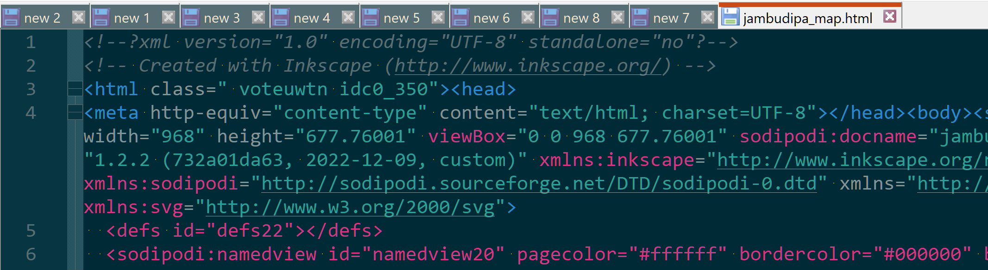Close the new 6 tab
The width and height of the screenshot is (988, 270).
pyautogui.click(x=528, y=18)
